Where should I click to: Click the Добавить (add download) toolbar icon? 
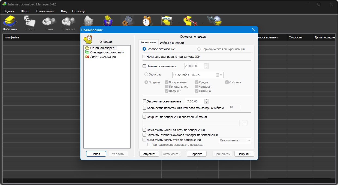pyautogui.click(x=10, y=22)
